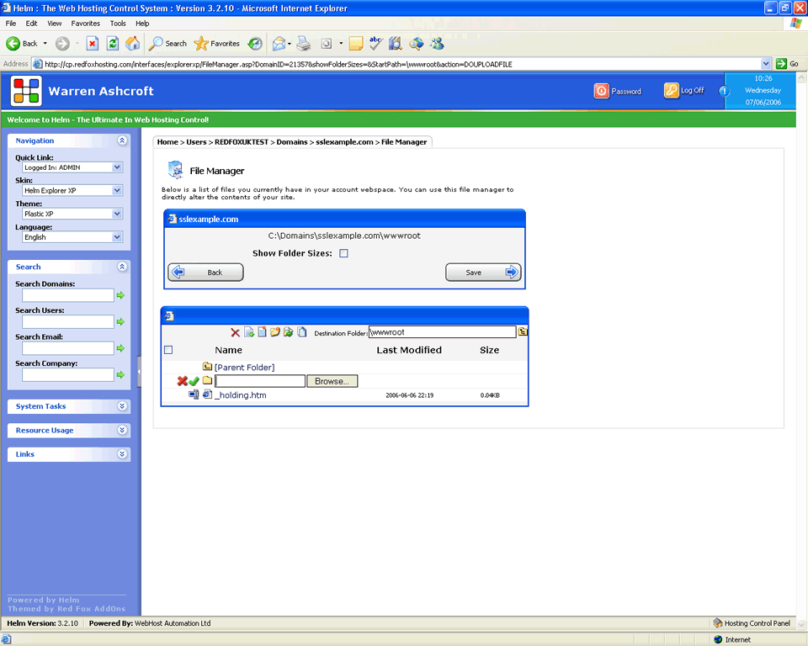808x646 pixels.
Task: Click the browser Go button
Action: click(788, 64)
